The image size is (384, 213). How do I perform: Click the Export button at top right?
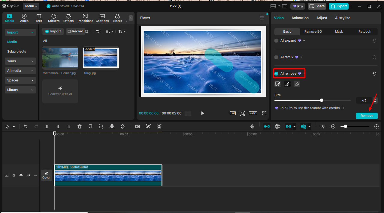click(338, 6)
